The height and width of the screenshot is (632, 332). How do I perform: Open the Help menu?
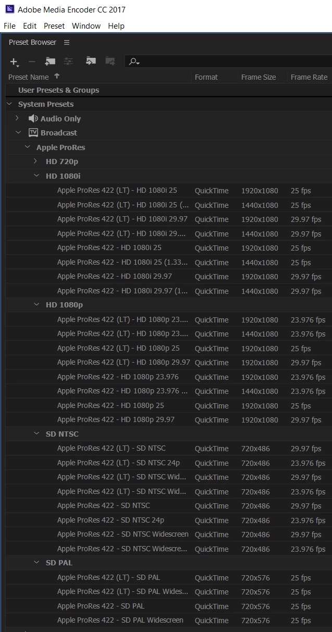116,26
